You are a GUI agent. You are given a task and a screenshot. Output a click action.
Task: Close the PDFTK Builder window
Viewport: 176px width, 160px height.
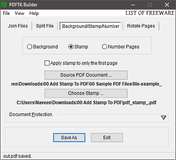(x=167, y=5)
